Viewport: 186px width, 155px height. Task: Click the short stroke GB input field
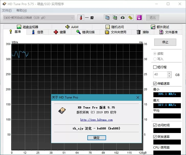(160, 75)
